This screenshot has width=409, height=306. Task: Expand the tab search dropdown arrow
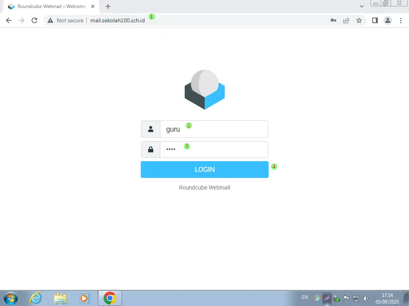(x=362, y=6)
